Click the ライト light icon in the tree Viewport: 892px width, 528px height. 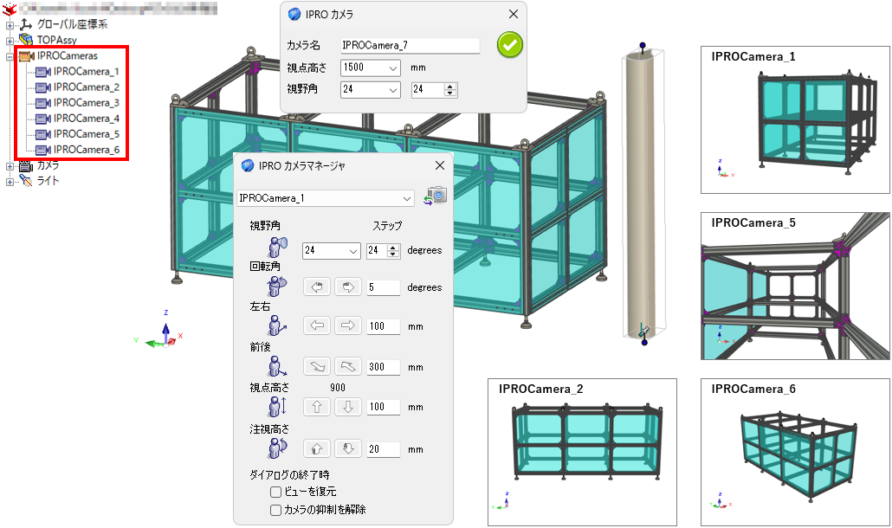(x=26, y=181)
